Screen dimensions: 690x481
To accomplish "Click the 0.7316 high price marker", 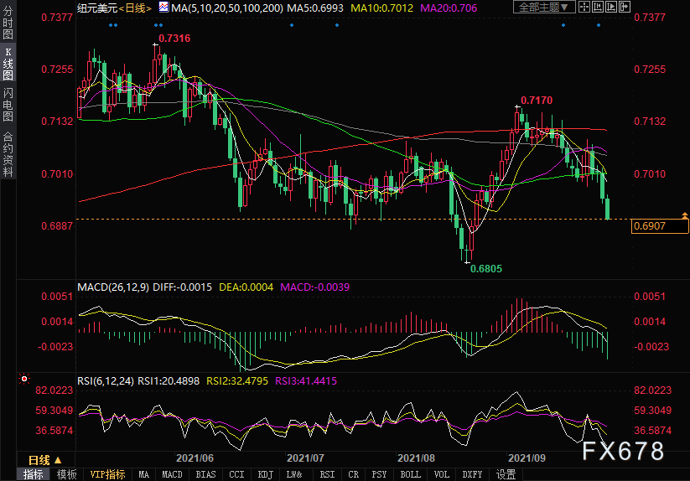I will [174, 39].
